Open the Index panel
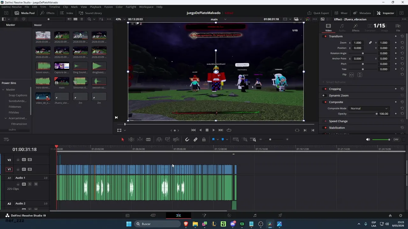The width and height of the screenshot is (408, 229). [x=67, y=13]
